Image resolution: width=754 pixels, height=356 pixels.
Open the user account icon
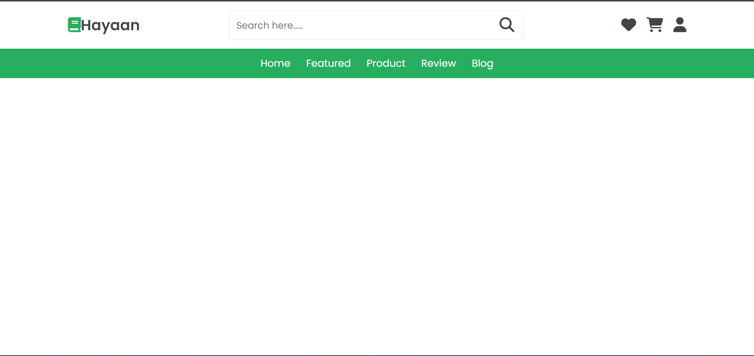tap(680, 25)
